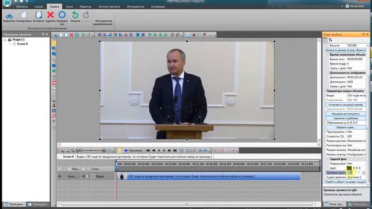
Task: Select Project 1 in project explorer
Action: click(19, 39)
